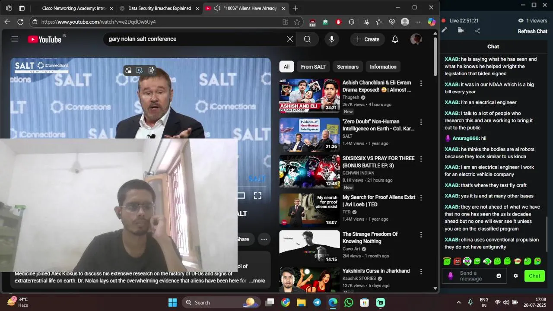
Task: Start YouTube voice search microphone
Action: coord(331,39)
